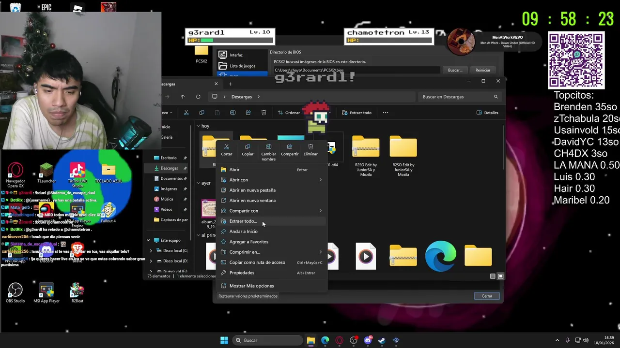Switch to list view icon in status bar

click(493, 276)
